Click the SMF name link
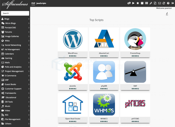Screen dimensions: 175x127 point(135,86)
